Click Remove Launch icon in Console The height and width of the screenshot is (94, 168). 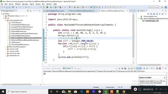pos(122,68)
